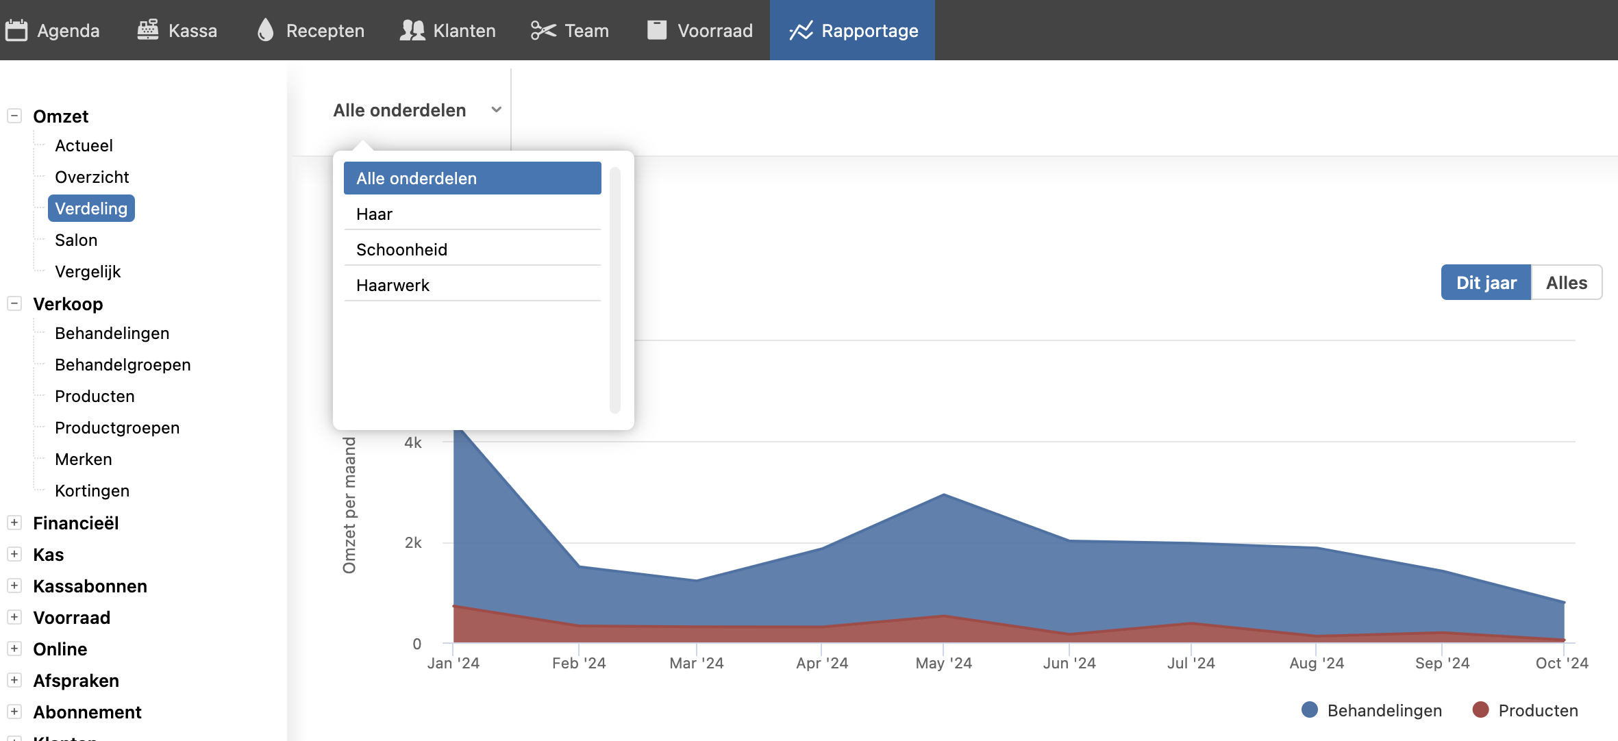
Task: Open the Behandelgroepen report
Action: coord(123,365)
